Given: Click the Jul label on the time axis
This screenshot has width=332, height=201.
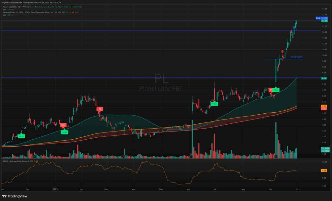Looking at the screenshot, I should click(x=214, y=189).
